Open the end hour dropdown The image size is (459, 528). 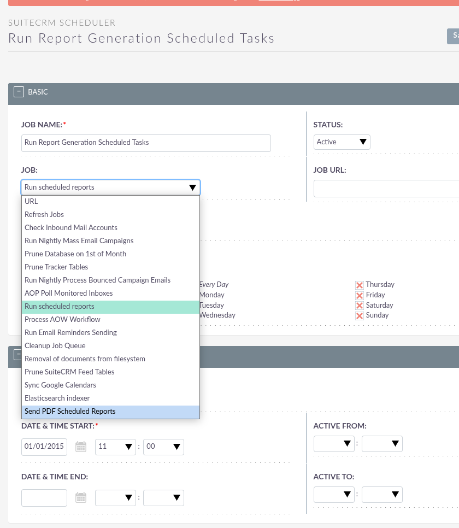point(115,498)
